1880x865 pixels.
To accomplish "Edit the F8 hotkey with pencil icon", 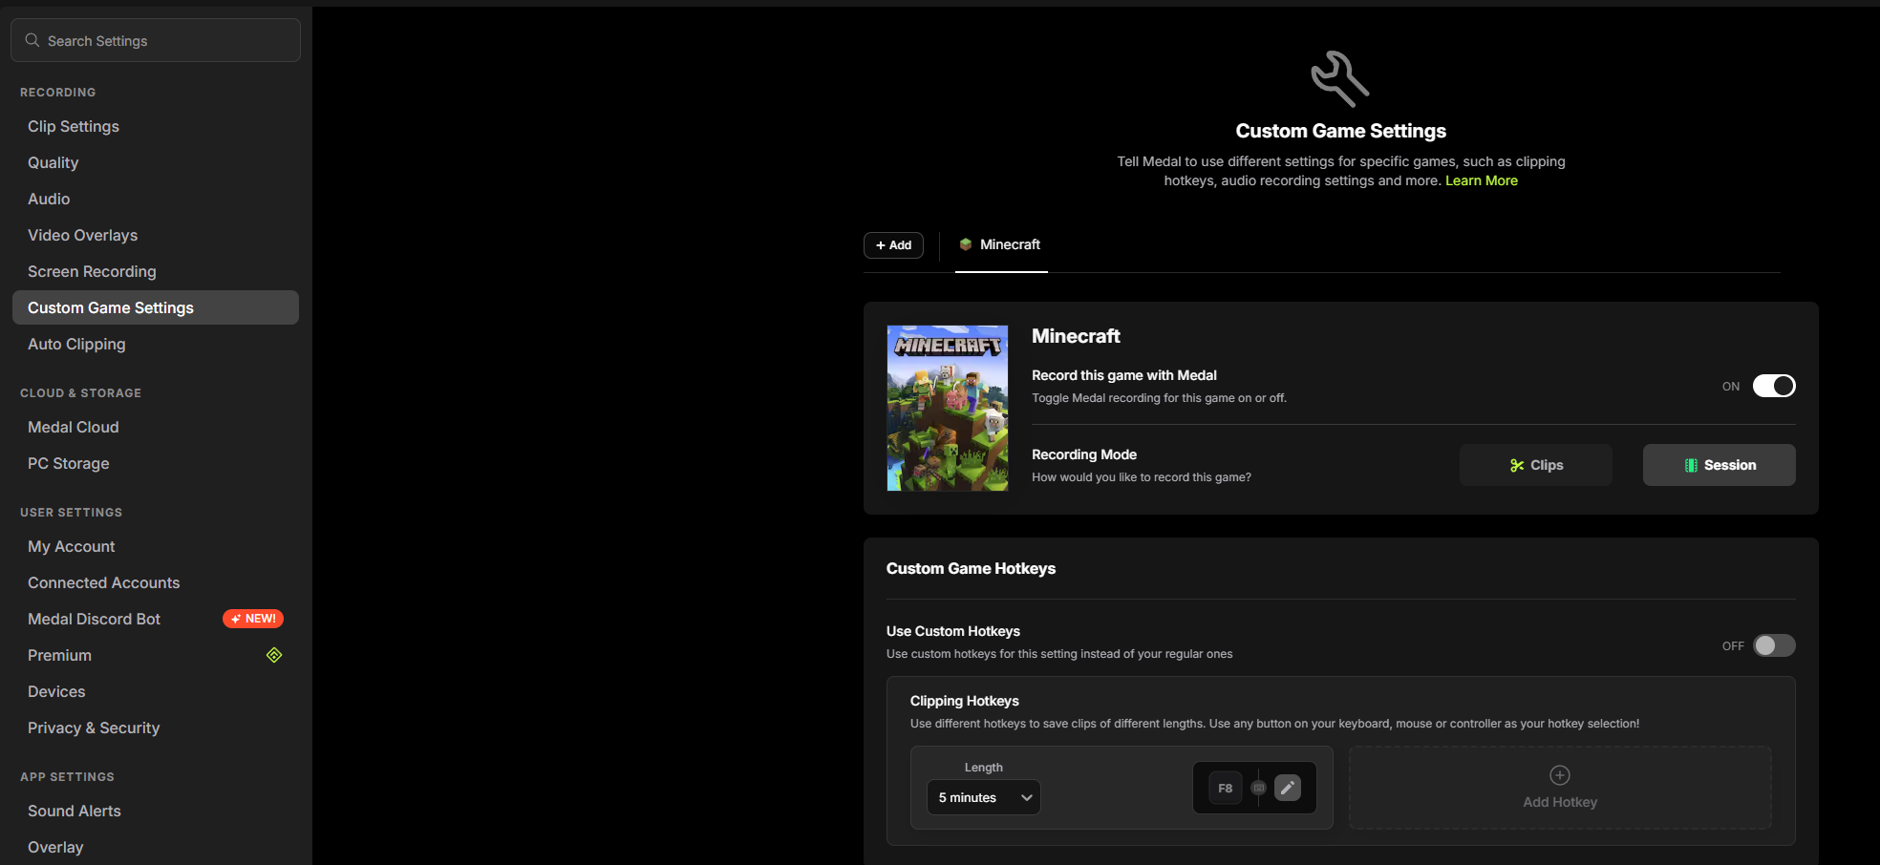I will click(x=1288, y=788).
